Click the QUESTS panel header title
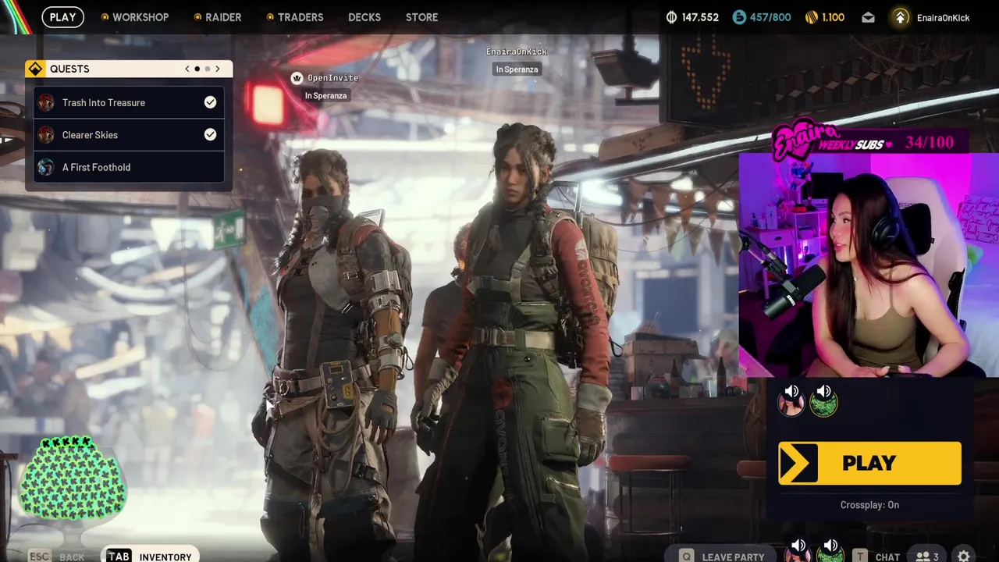This screenshot has height=562, width=999. click(x=69, y=69)
